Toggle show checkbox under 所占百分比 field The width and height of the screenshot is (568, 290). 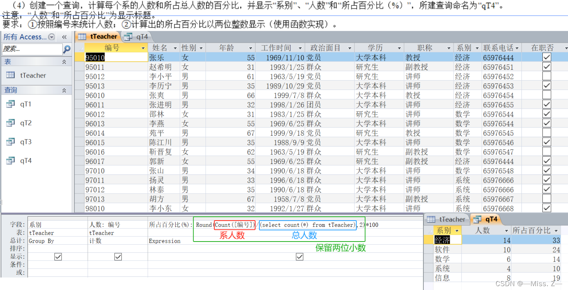tap(300, 257)
